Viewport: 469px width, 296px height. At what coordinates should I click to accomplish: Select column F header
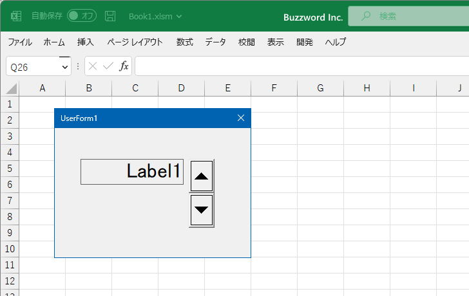point(274,88)
